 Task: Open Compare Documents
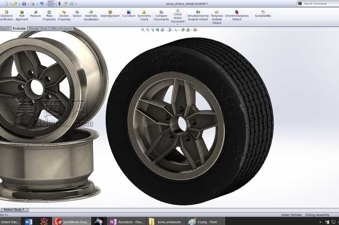[161, 15]
